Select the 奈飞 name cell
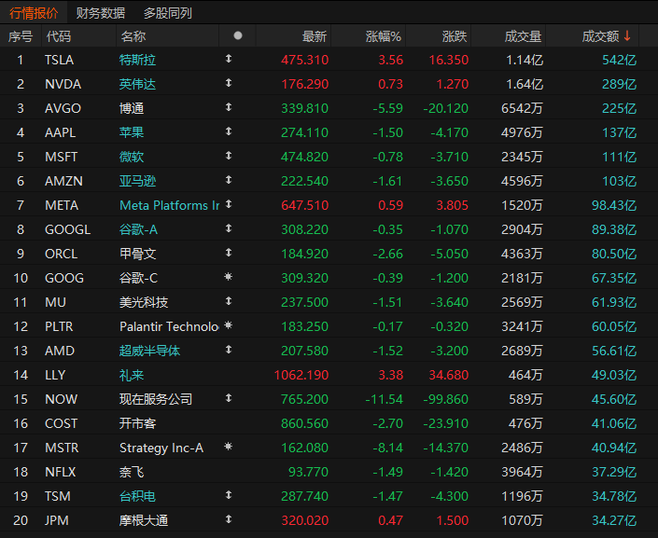This screenshot has height=538, width=658. (x=132, y=473)
